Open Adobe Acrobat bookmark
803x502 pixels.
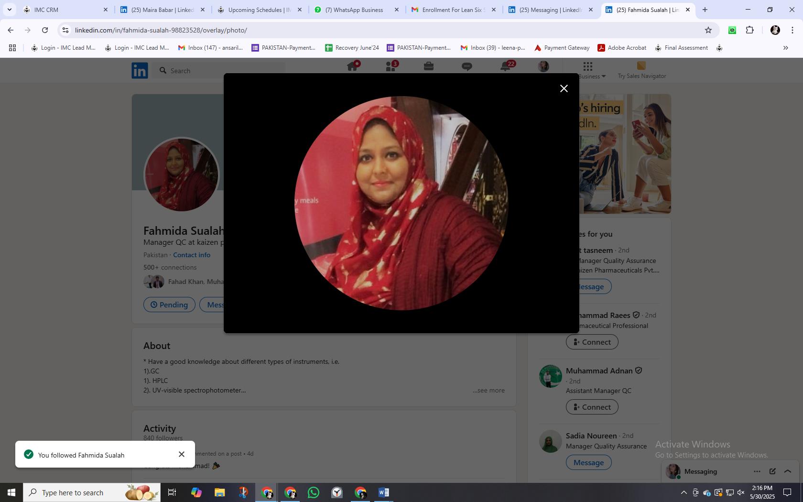(x=622, y=48)
